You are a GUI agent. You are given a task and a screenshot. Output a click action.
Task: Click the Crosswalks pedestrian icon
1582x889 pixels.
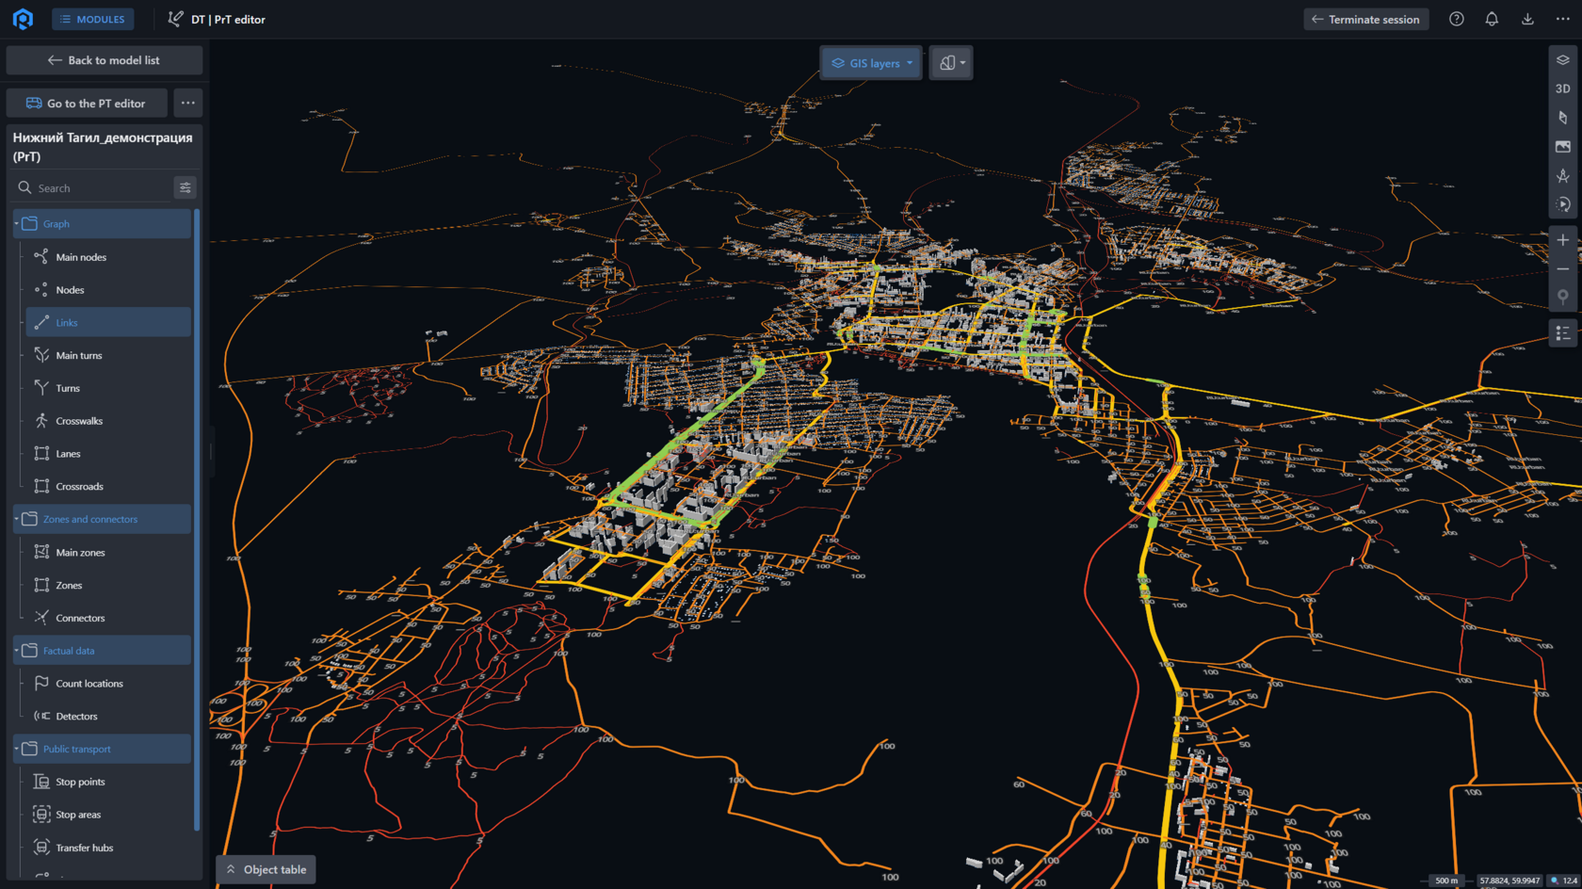point(41,421)
